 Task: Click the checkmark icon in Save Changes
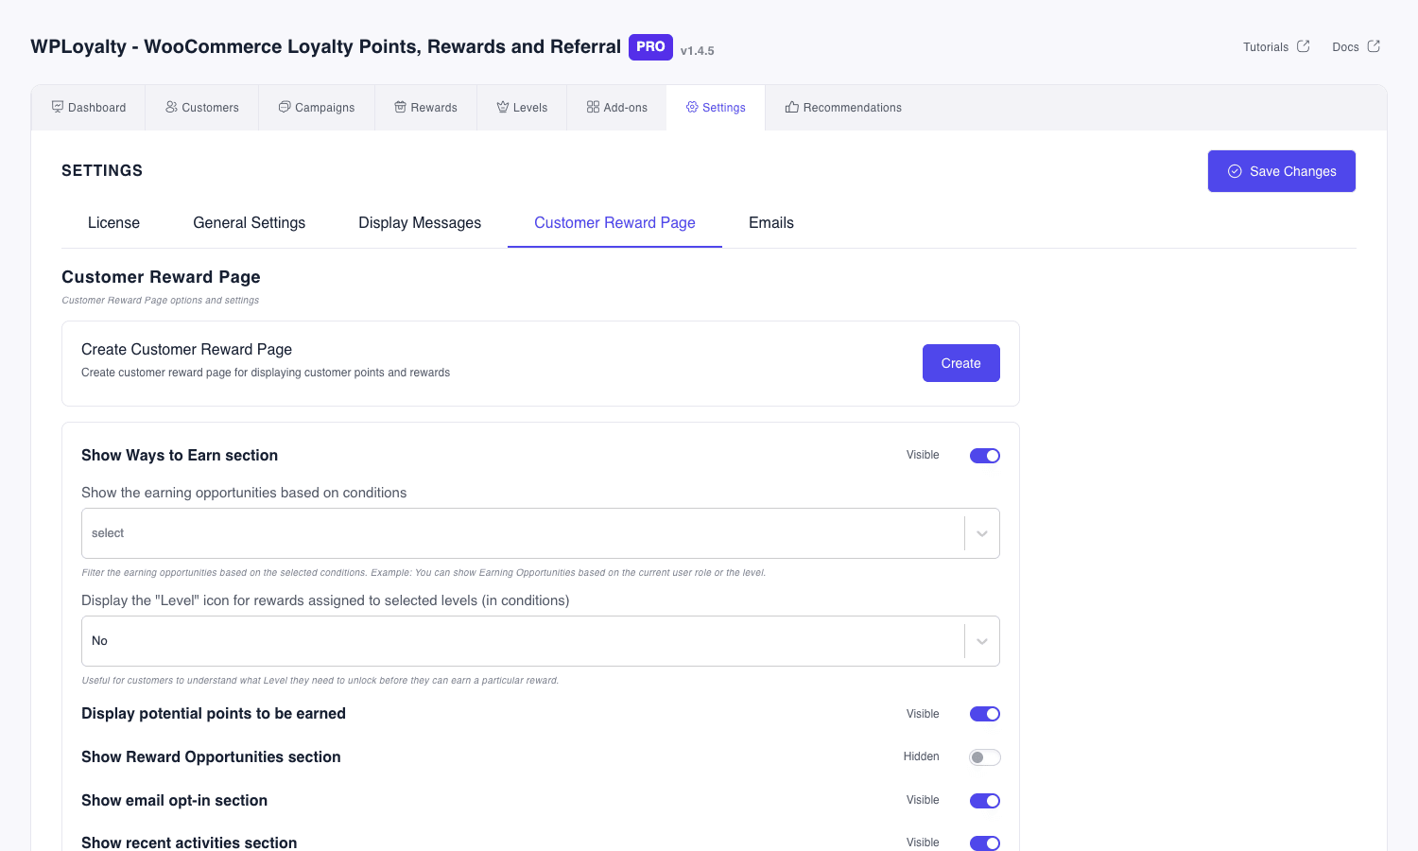tap(1235, 171)
